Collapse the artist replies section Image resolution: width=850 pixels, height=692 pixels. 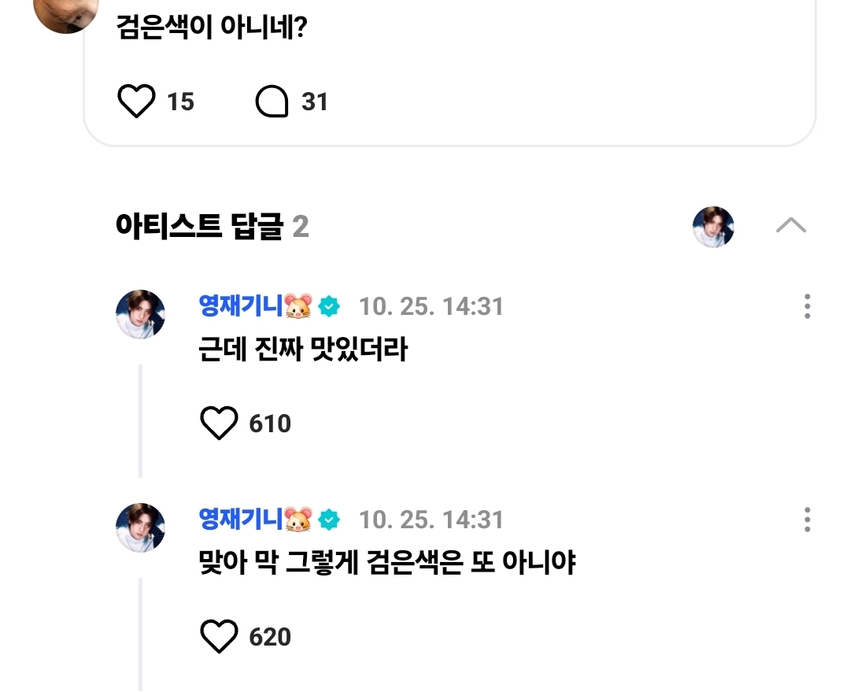click(790, 227)
